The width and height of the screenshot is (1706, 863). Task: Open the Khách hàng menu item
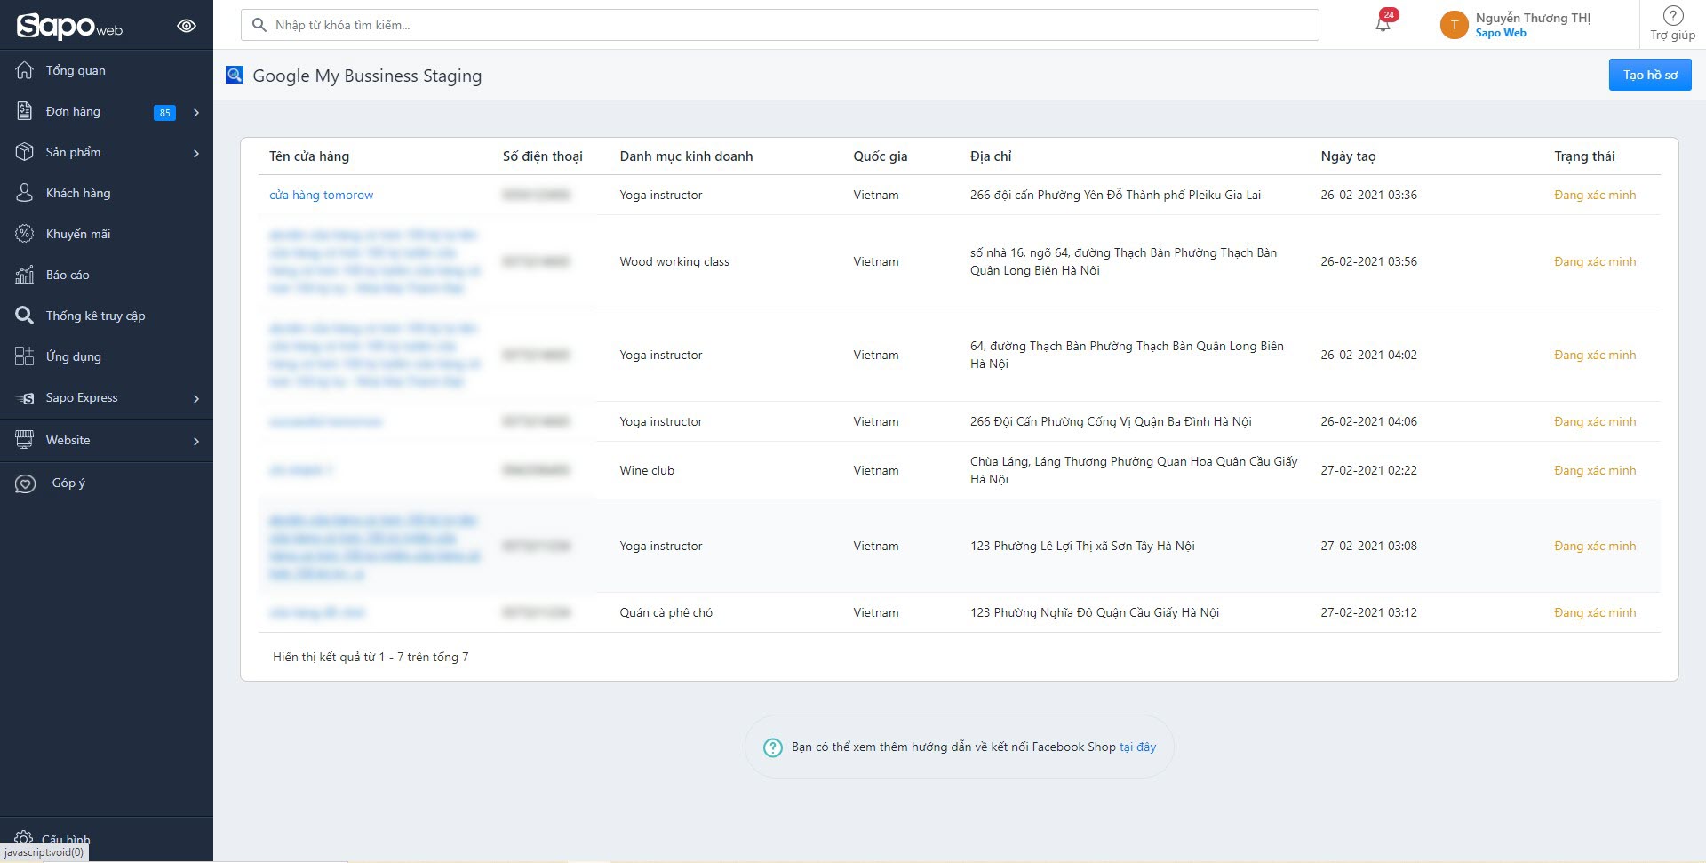[x=107, y=193]
